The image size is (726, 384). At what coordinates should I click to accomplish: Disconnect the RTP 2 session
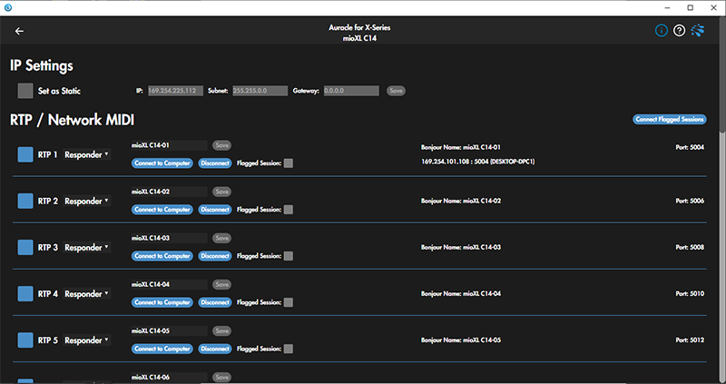click(x=215, y=210)
